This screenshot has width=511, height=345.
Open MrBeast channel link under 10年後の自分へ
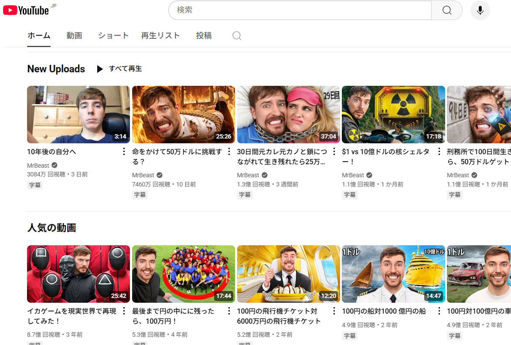[38, 166]
